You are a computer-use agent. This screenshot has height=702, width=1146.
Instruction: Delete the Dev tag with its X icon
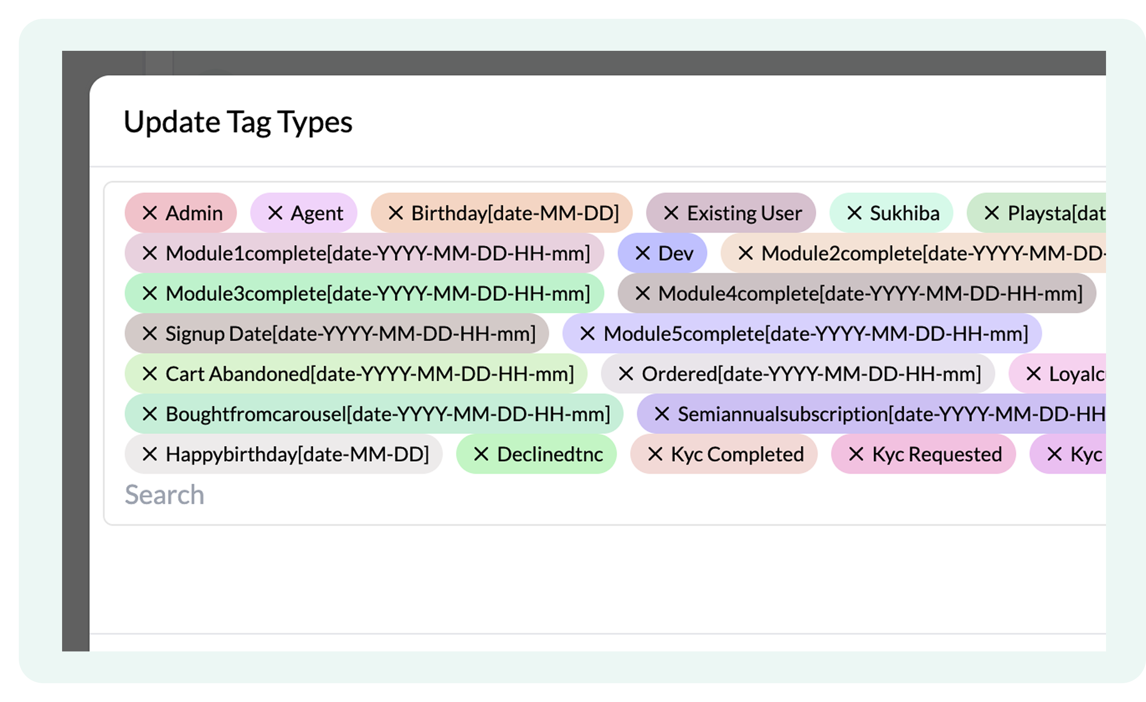[x=643, y=254]
